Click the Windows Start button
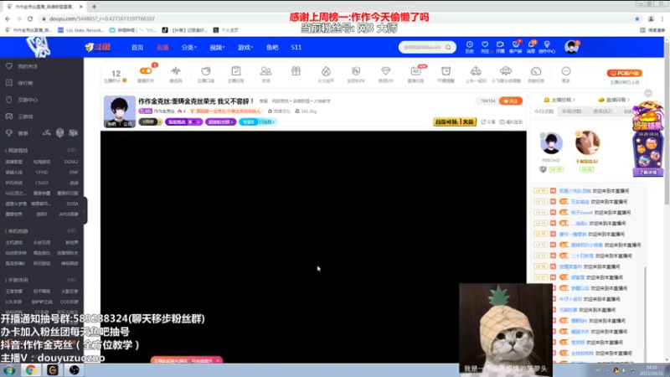670x377 pixels. [x=9, y=369]
